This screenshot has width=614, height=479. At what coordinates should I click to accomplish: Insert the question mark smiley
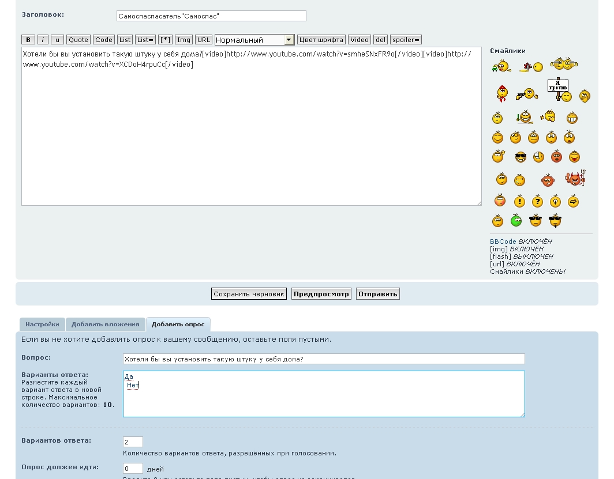coord(537,201)
